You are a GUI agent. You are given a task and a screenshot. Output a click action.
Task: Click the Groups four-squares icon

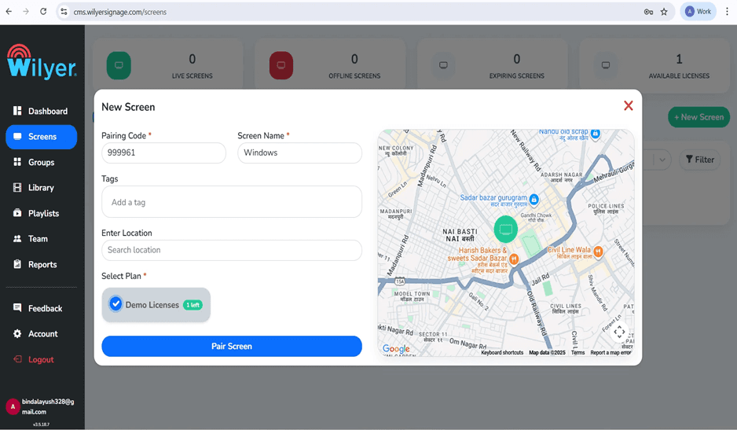pos(17,162)
